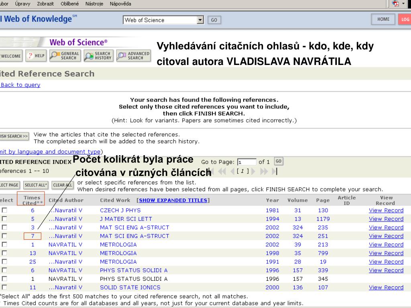Click the SELECT ALL button
Image resolution: width=411 pixels, height=308 pixels.
point(36,185)
